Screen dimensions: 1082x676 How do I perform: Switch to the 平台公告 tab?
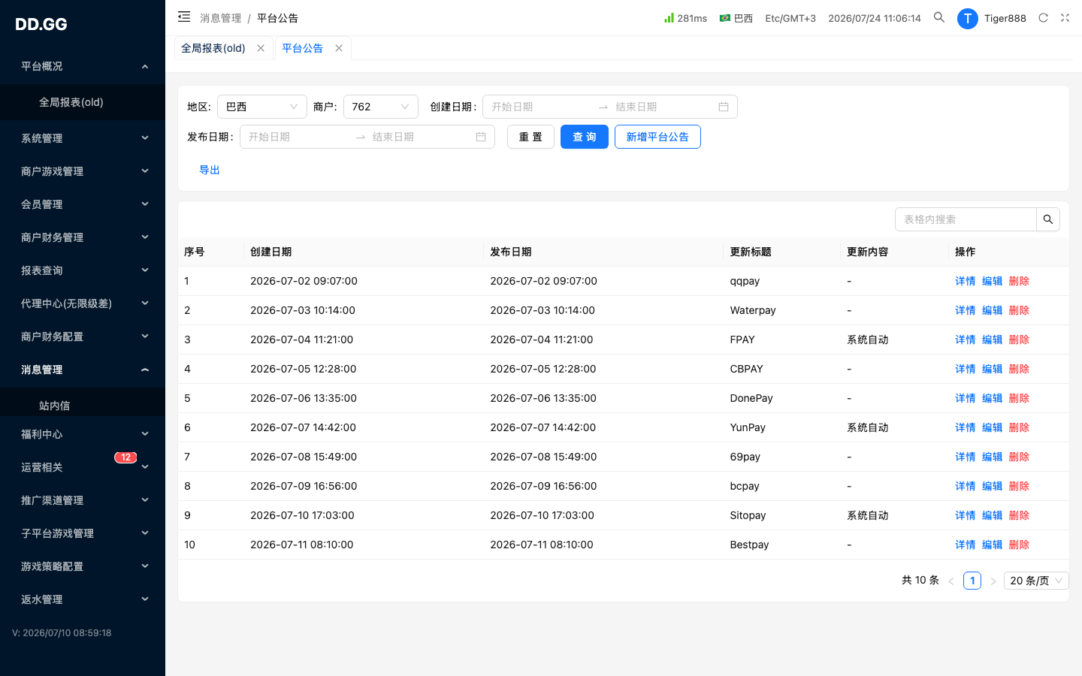[x=302, y=48]
